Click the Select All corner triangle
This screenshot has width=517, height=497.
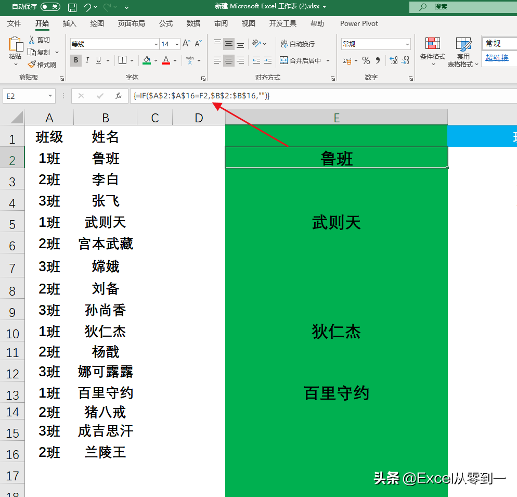(x=17, y=117)
